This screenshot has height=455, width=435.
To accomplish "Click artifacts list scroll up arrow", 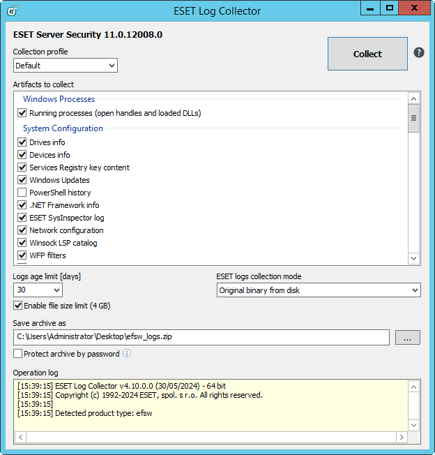I will coord(413,98).
